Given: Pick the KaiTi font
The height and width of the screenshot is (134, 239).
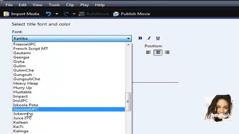Looking at the screenshot, I should 68,127.
